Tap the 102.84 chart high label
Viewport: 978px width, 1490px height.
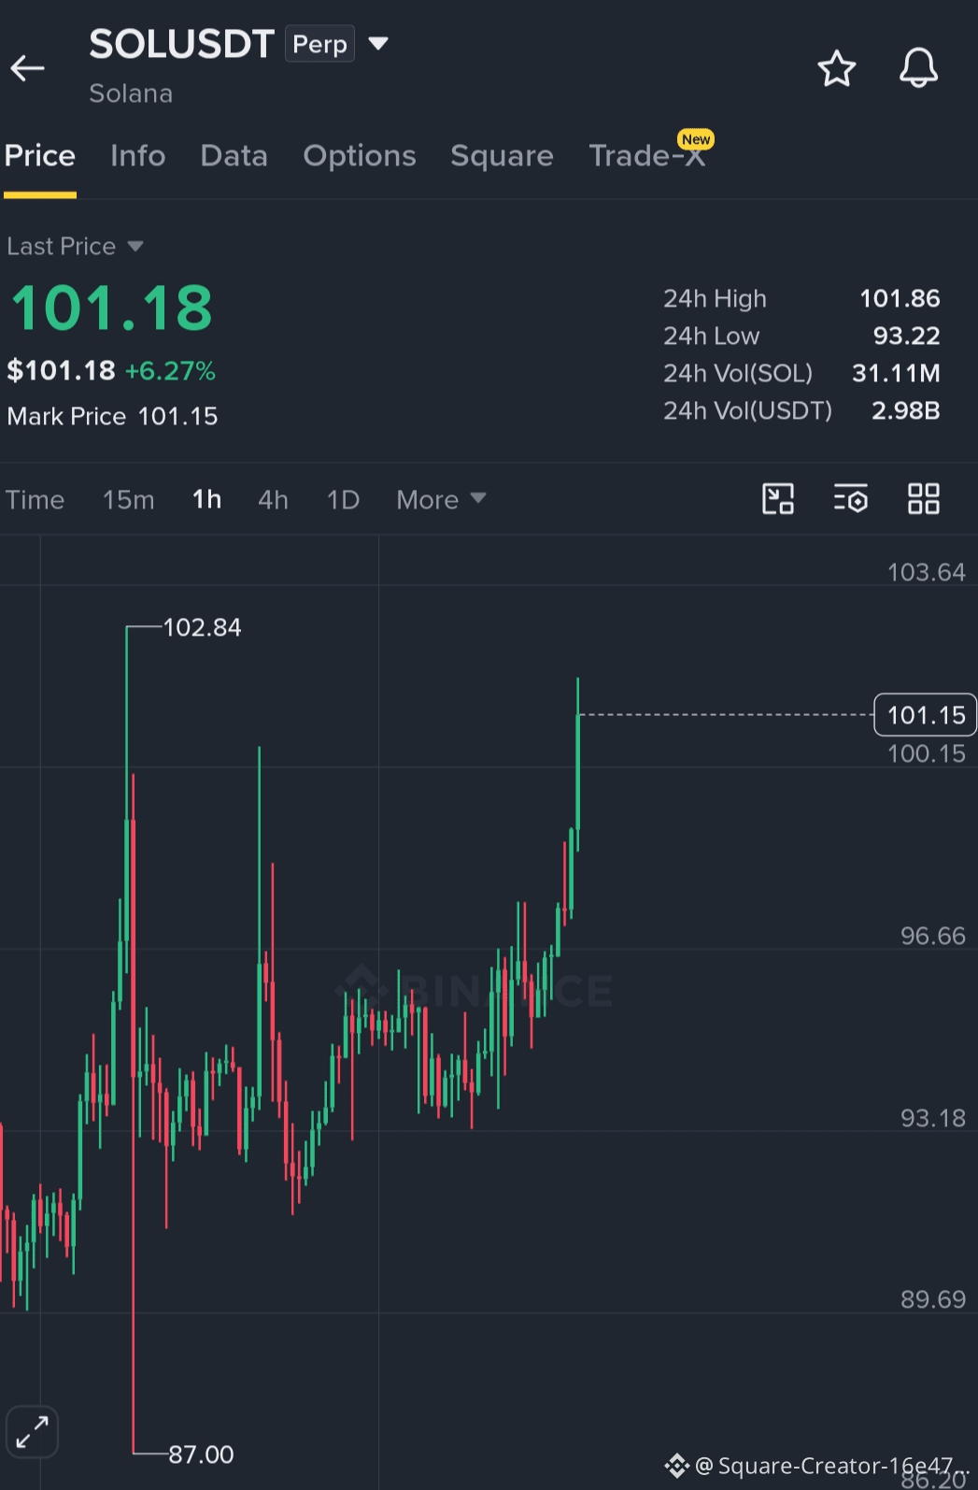pyautogui.click(x=203, y=627)
